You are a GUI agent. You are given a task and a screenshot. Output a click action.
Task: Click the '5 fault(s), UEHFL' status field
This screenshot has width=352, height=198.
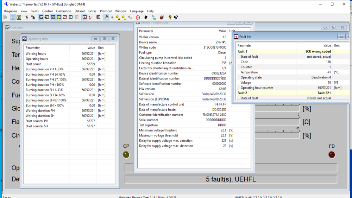231,179
